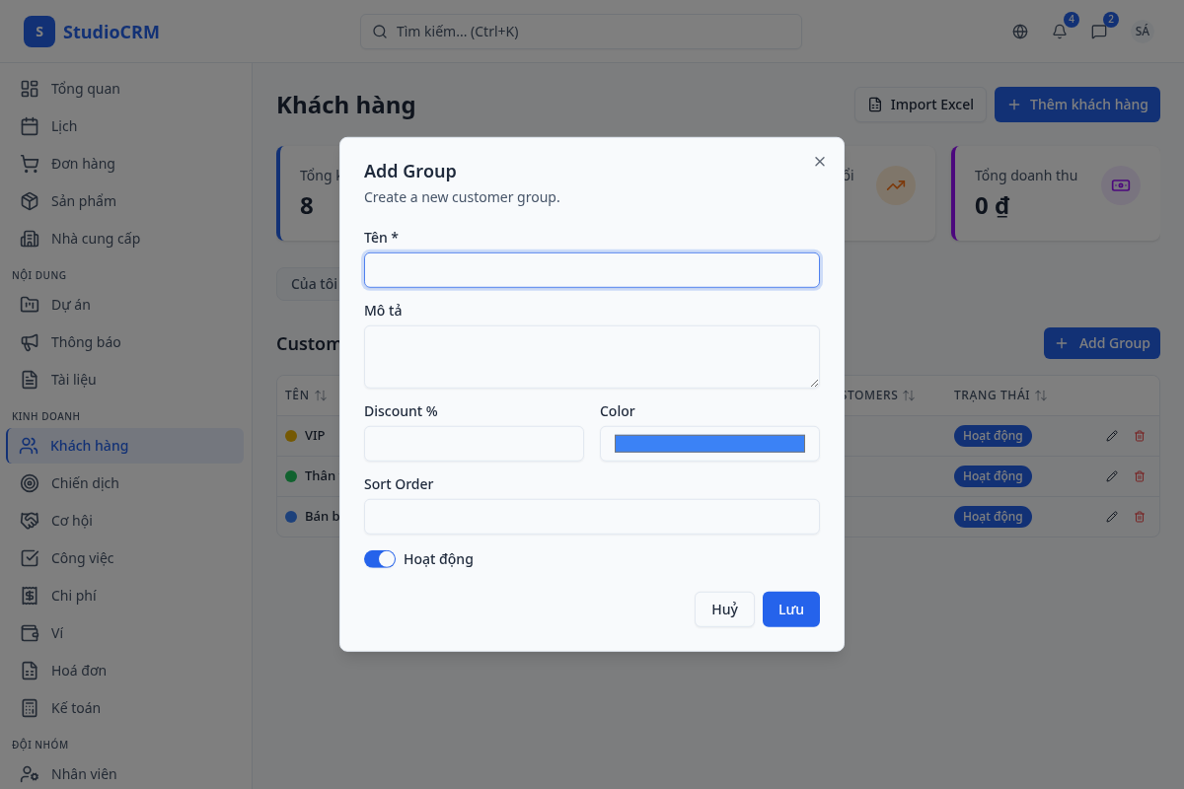Screen dimensions: 1184x789
Task: Go to Tổng quan in sidebar
Action: coord(86,89)
